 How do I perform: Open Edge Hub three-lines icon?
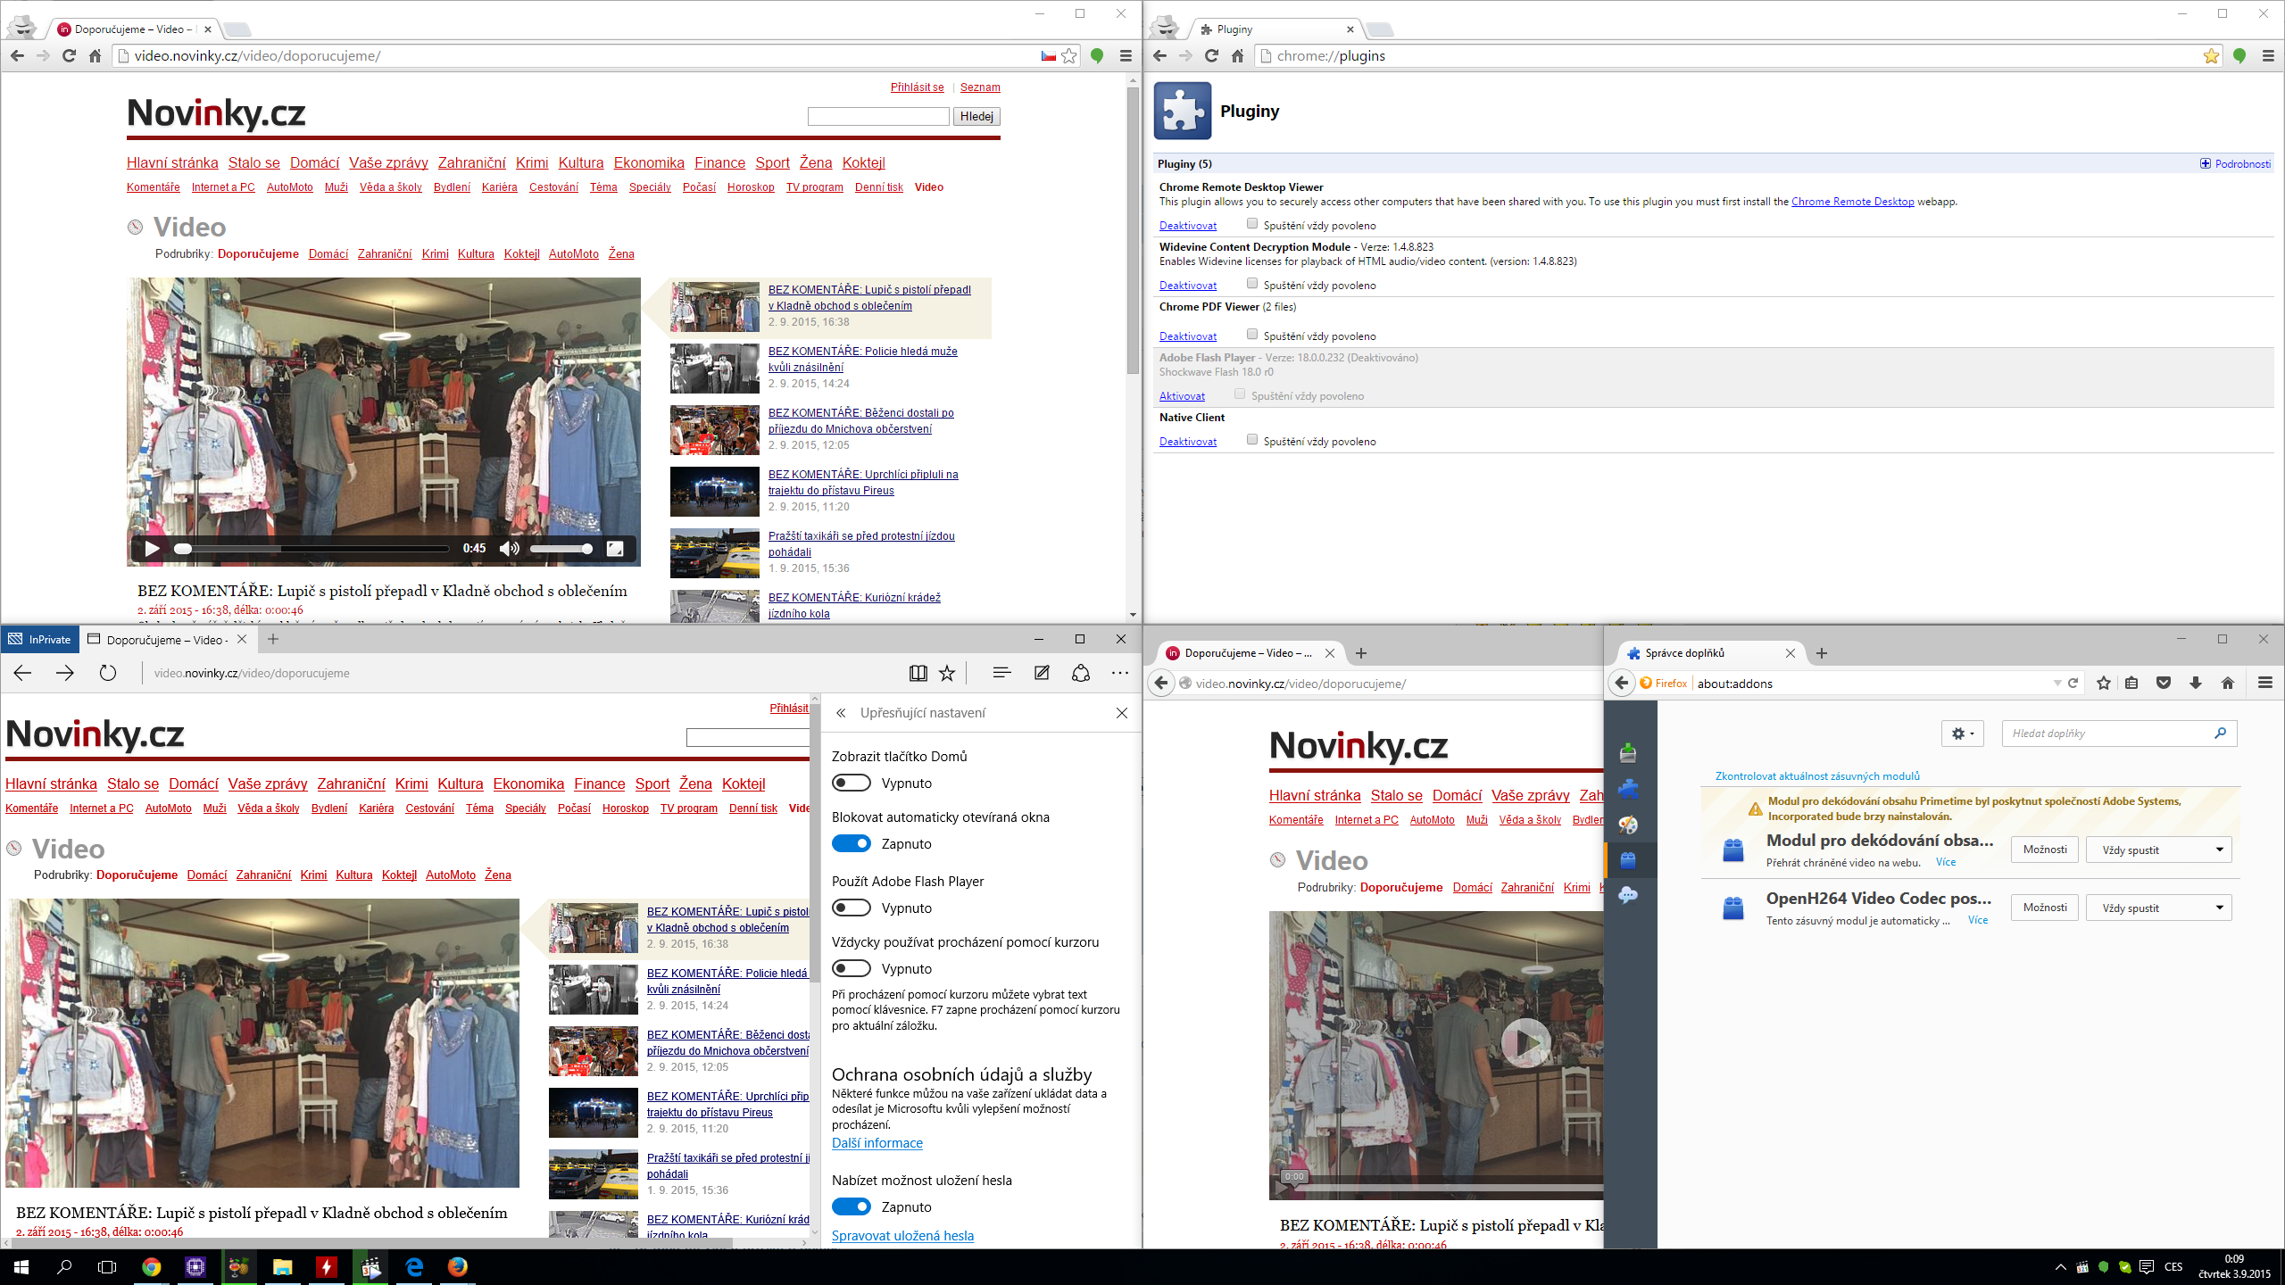pyautogui.click(x=1001, y=674)
